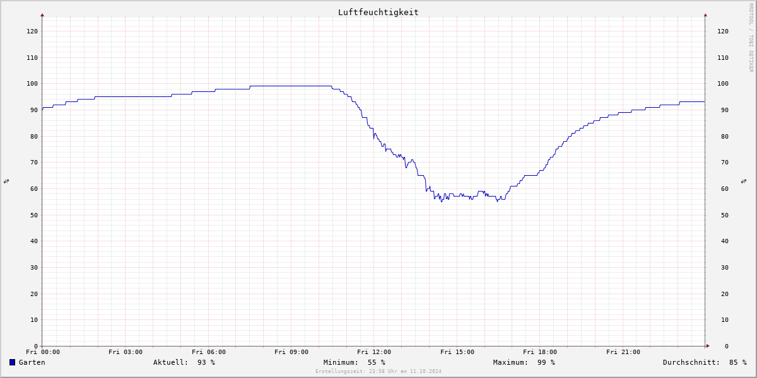This screenshot has width=757, height=378.
Task: Select the Aktuell: 93 % value
Action: click(184, 362)
